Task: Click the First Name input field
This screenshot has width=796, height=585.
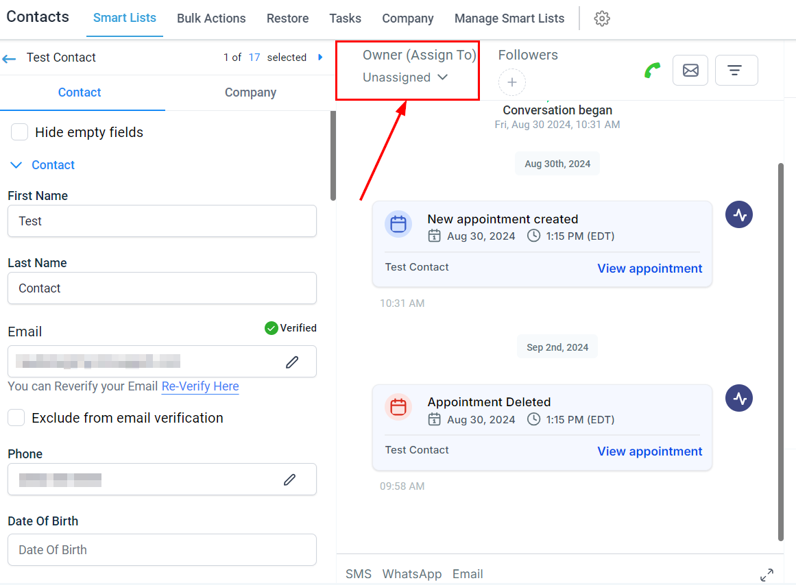Action: pos(162,221)
